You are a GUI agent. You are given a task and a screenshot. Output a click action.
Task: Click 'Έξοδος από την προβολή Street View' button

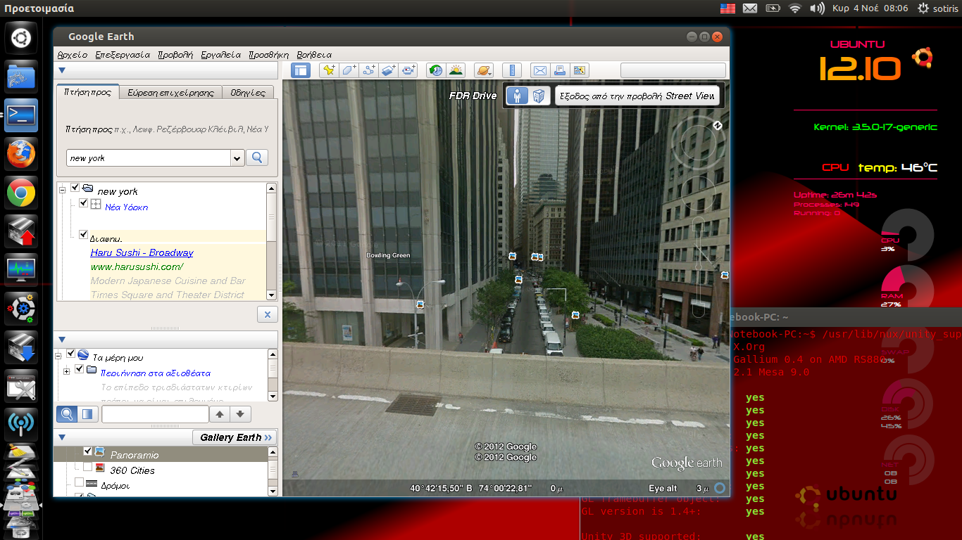click(637, 96)
